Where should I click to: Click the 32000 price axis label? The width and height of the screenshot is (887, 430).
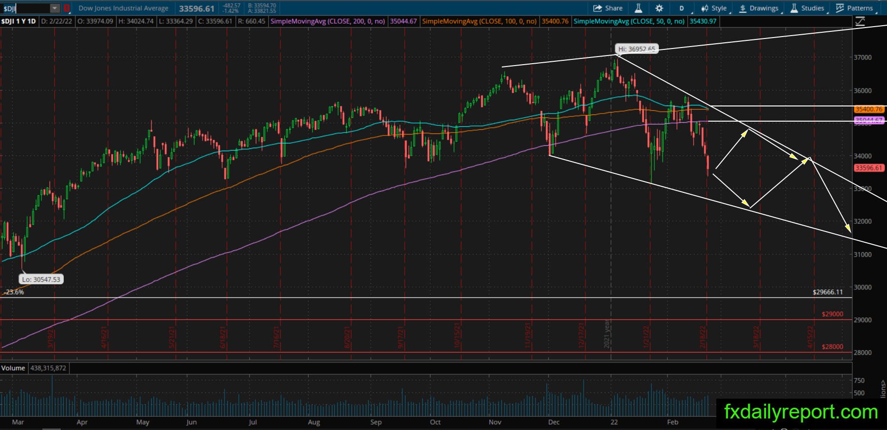click(863, 221)
